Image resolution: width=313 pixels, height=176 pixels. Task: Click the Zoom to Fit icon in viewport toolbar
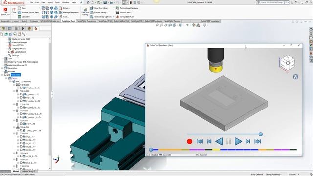pyautogui.click(x=157, y=25)
